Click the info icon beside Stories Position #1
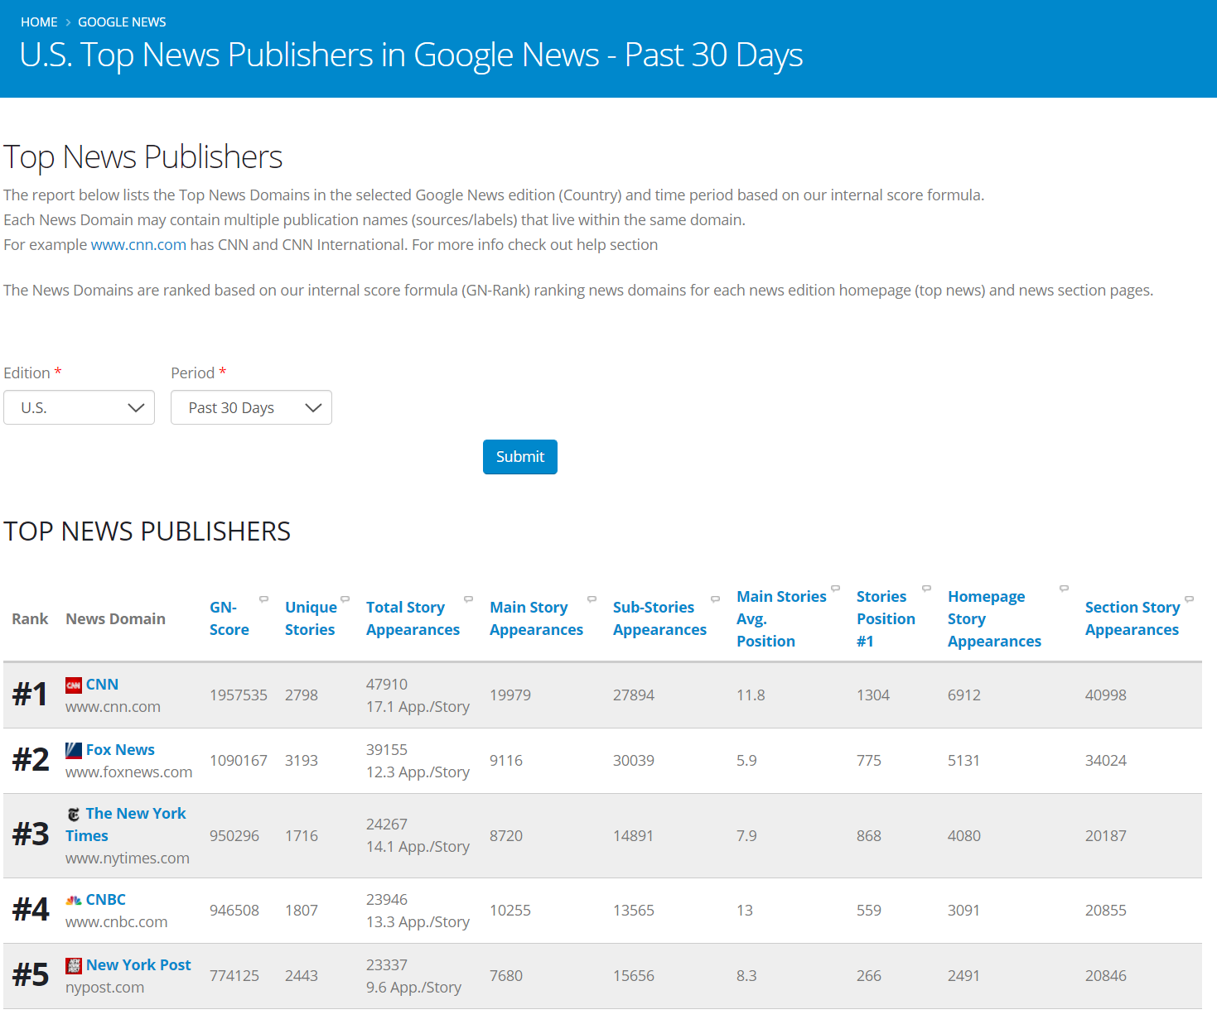Viewport: 1217px width, 1029px height. point(926,589)
